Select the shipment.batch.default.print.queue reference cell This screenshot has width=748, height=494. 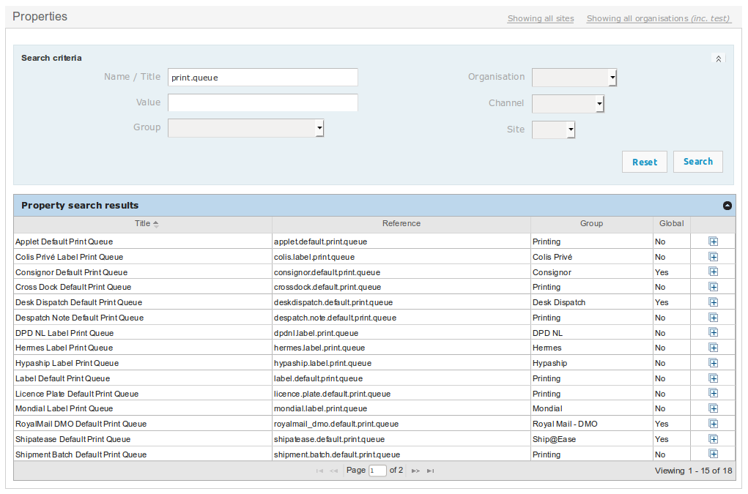pyautogui.click(x=401, y=454)
